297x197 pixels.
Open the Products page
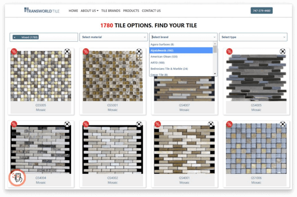[x=131, y=11]
